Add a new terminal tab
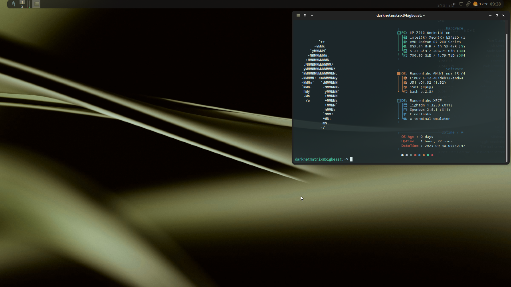The height and width of the screenshot is (287, 511). click(312, 16)
